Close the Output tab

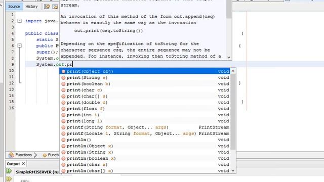tap(24, 164)
